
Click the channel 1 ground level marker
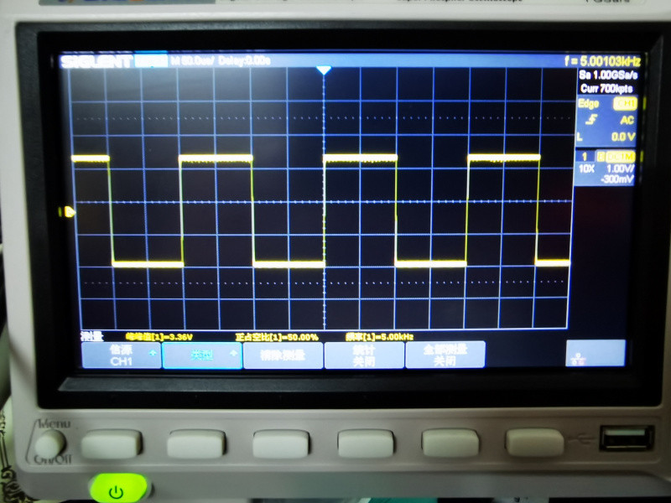(69, 212)
